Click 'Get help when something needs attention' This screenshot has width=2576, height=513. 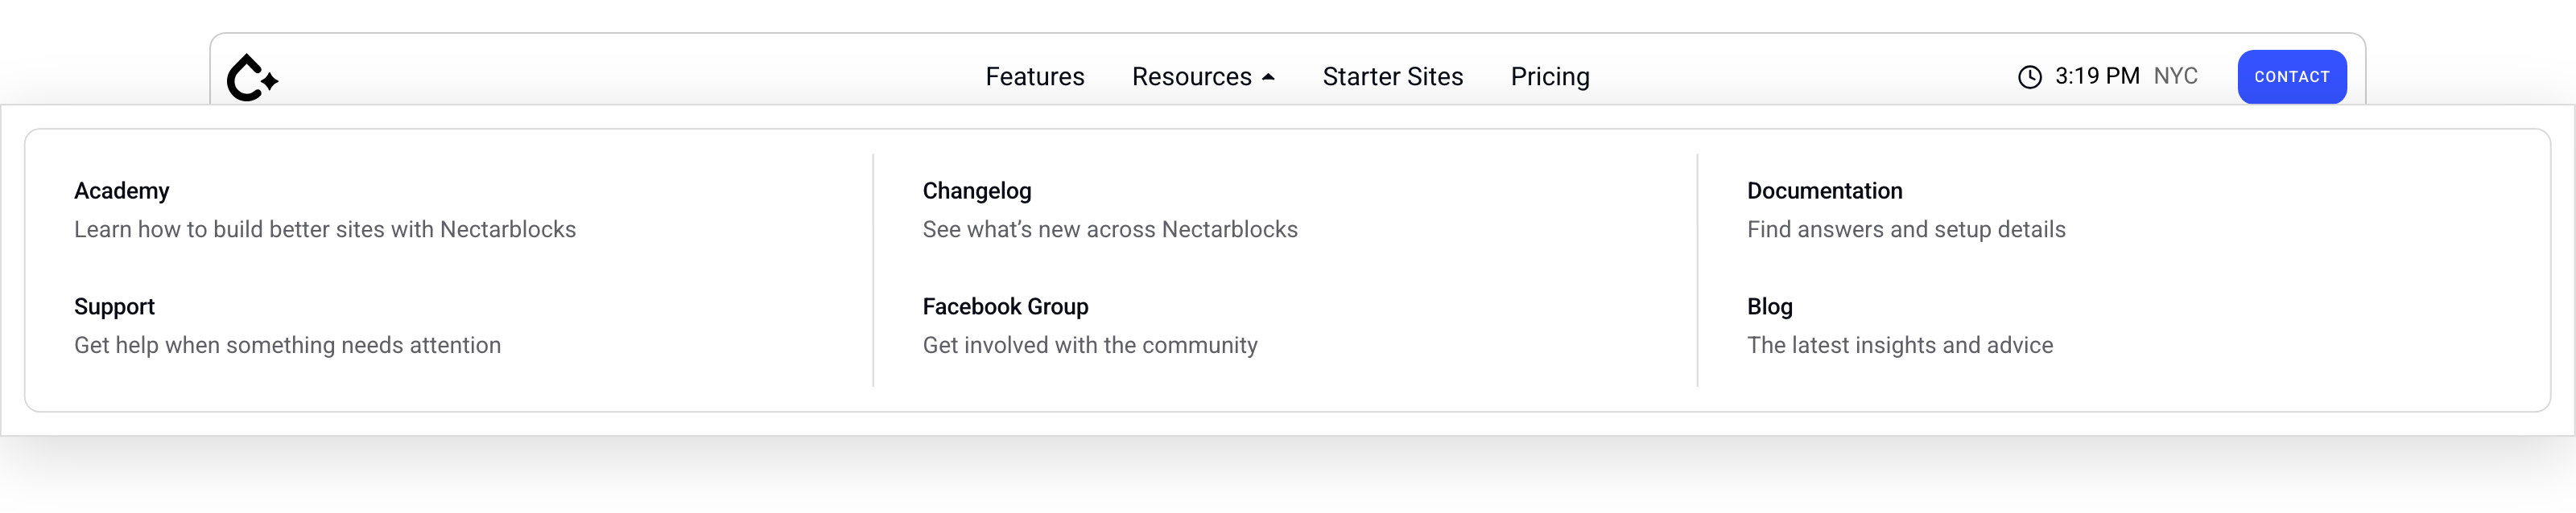point(287,345)
